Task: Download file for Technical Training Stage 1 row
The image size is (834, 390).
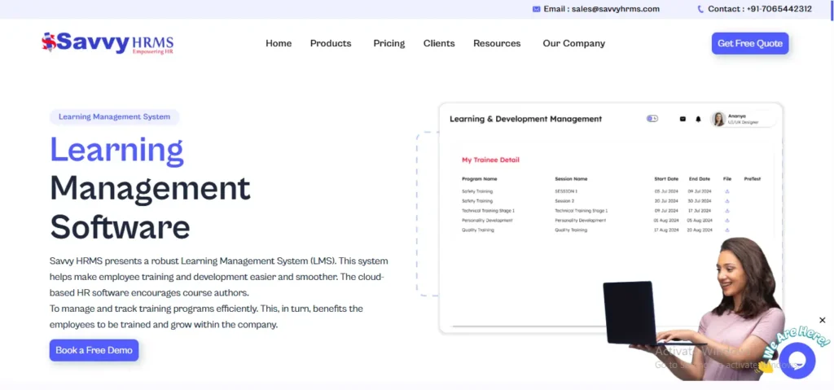Action: click(x=727, y=211)
